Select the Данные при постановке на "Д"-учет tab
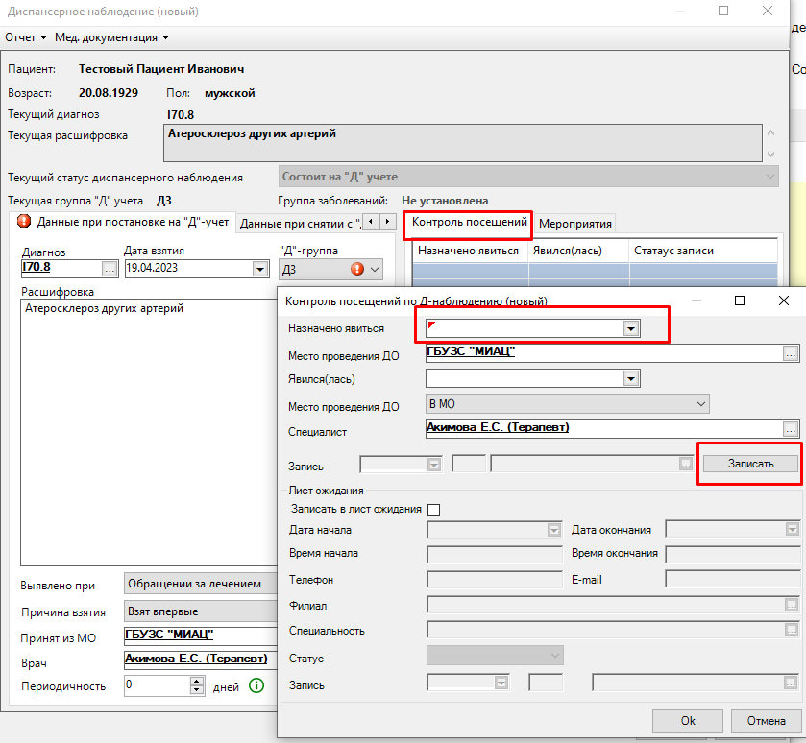The height and width of the screenshot is (743, 806). click(123, 222)
